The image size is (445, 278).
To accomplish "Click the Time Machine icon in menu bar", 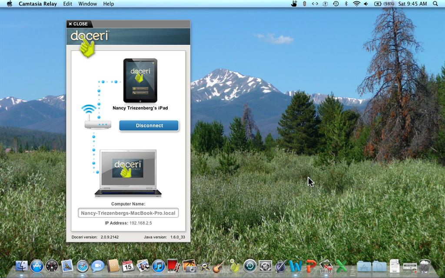I will (336, 3).
